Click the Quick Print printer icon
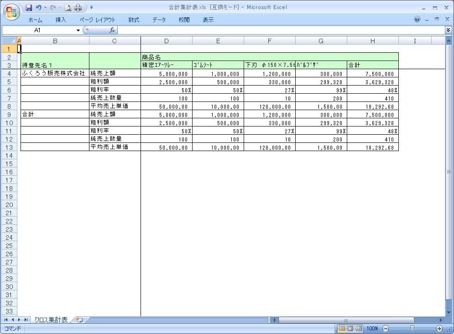 coord(78,7)
